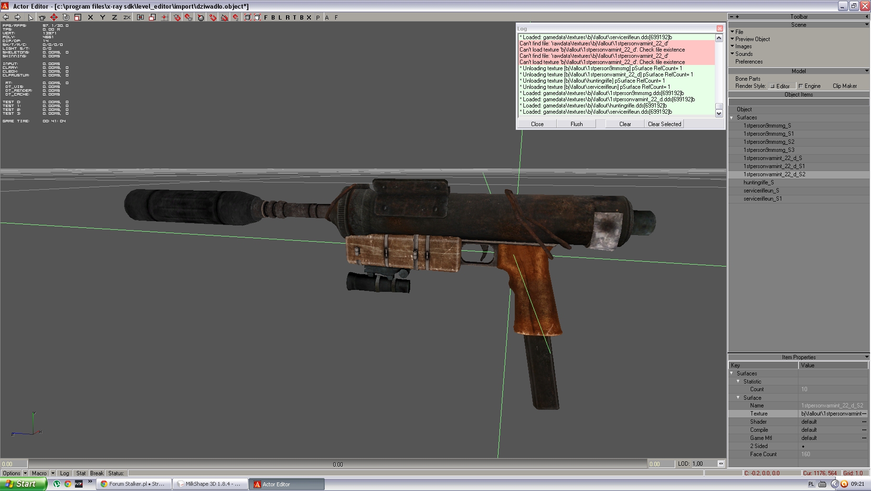Expand toolbar panels with plus icon
The width and height of the screenshot is (871, 491).
click(x=737, y=17)
